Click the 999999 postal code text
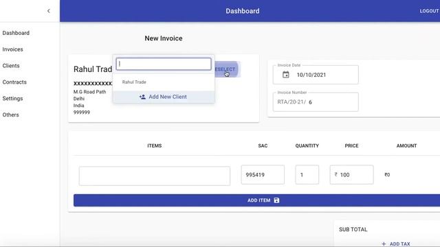 point(82,113)
